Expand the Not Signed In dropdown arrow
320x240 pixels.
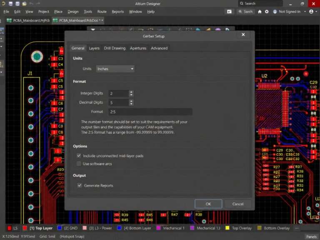click(x=305, y=12)
